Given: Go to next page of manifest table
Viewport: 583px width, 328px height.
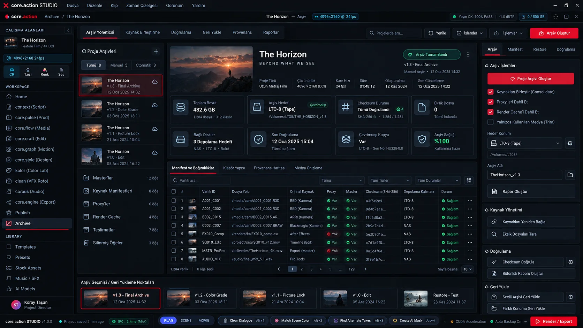Looking at the screenshot, I should tap(365, 269).
